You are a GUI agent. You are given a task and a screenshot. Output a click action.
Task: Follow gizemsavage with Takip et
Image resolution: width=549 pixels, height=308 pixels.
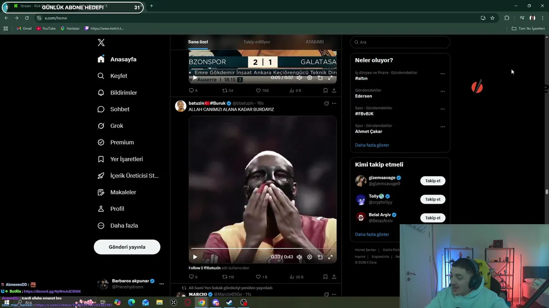(x=433, y=181)
